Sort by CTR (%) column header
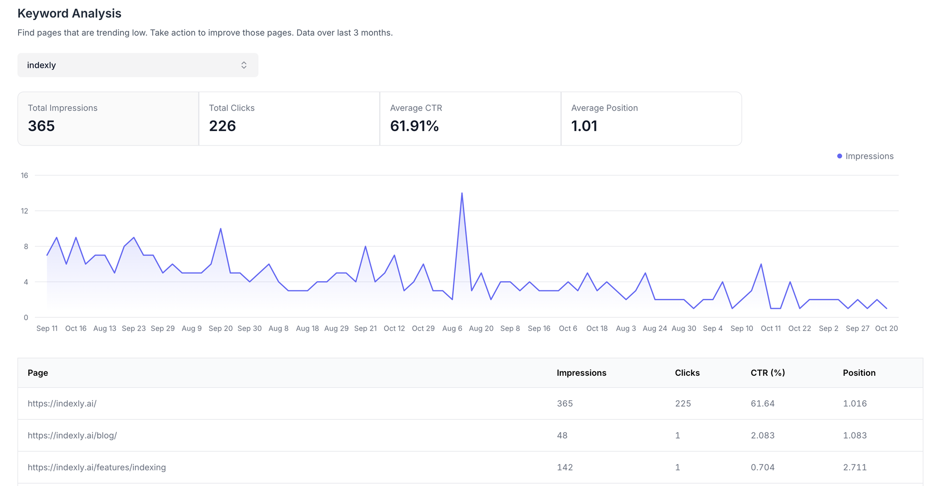This screenshot has height=486, width=927. pyautogui.click(x=768, y=373)
